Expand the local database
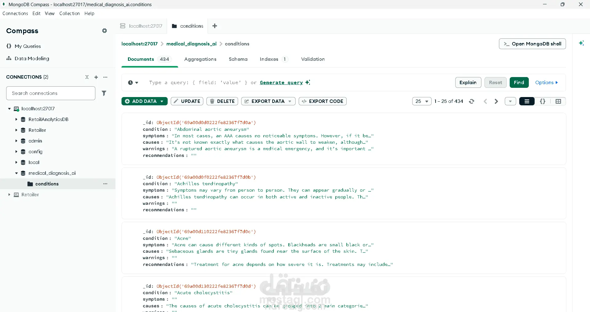Screen dimensions: 590x312 pos(16,162)
